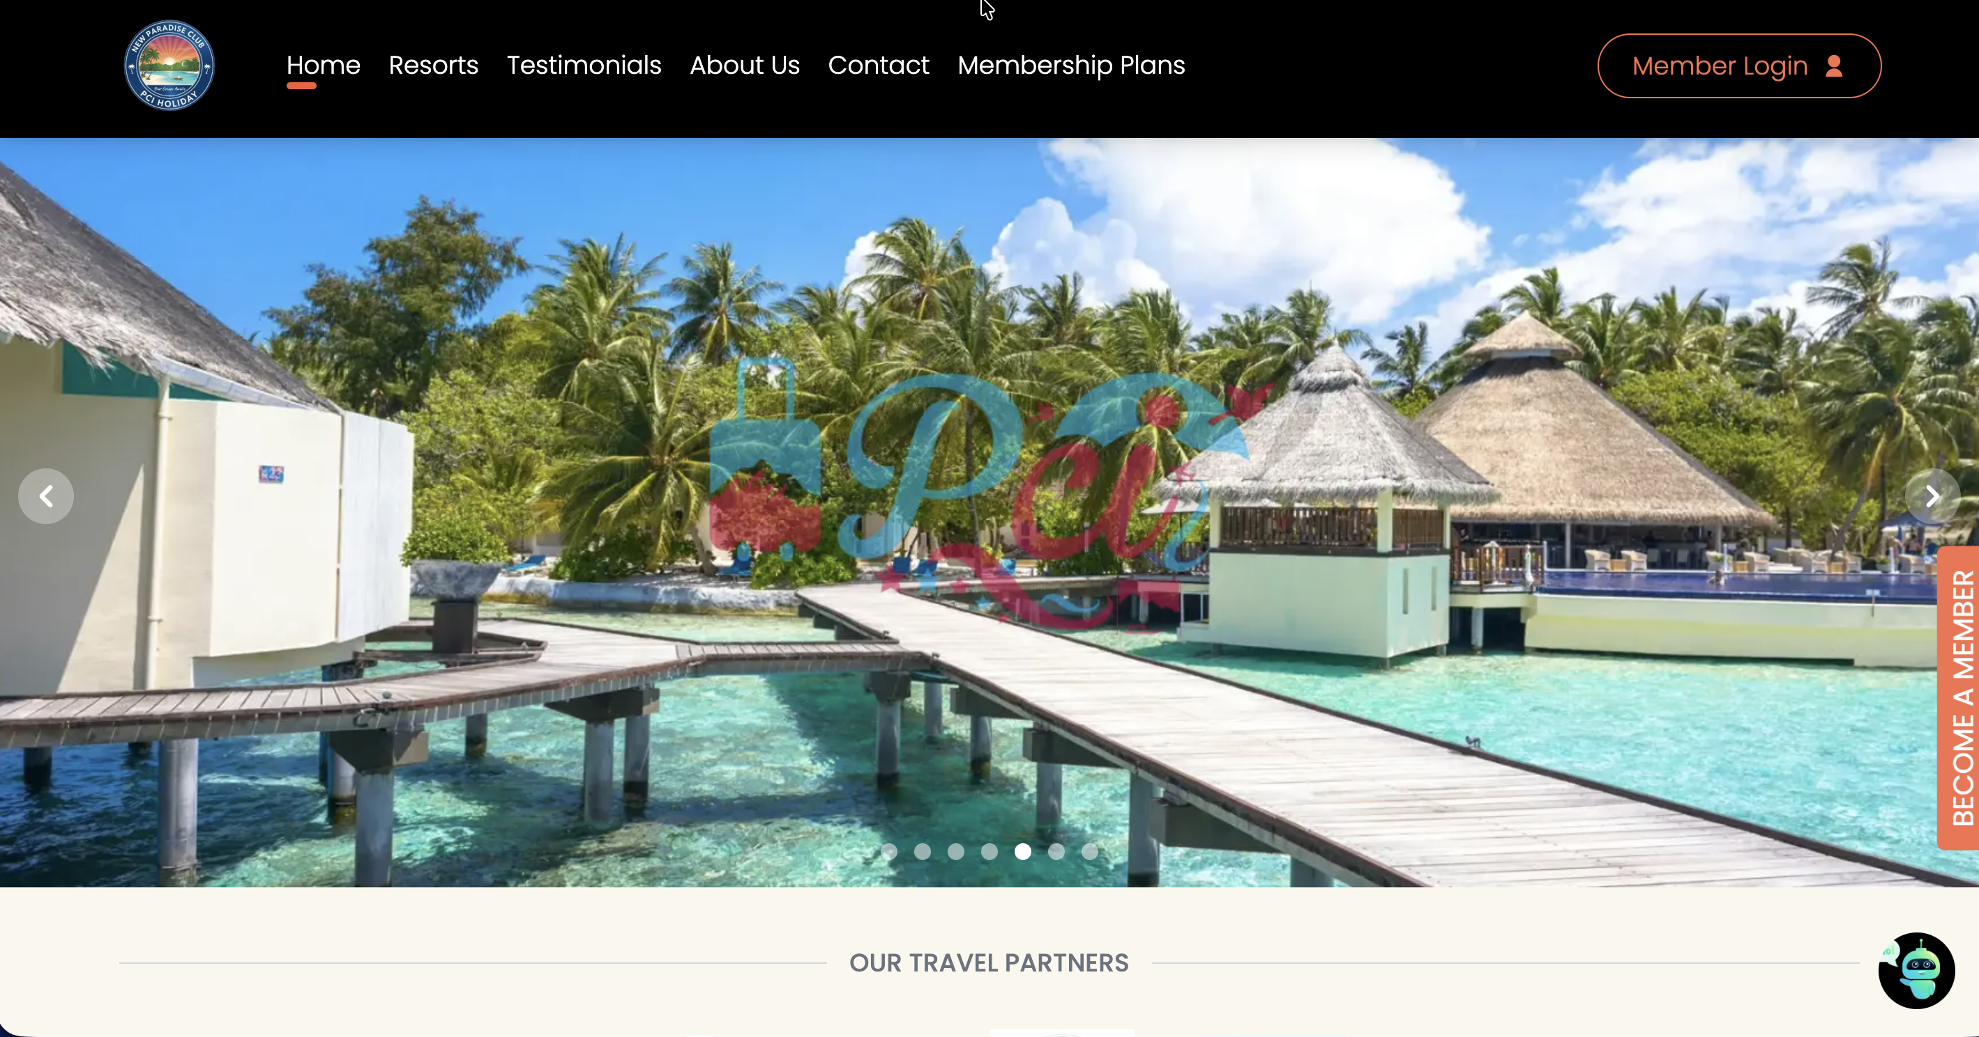Open the Resorts menu item
This screenshot has height=1037, width=1979.
pyautogui.click(x=433, y=66)
